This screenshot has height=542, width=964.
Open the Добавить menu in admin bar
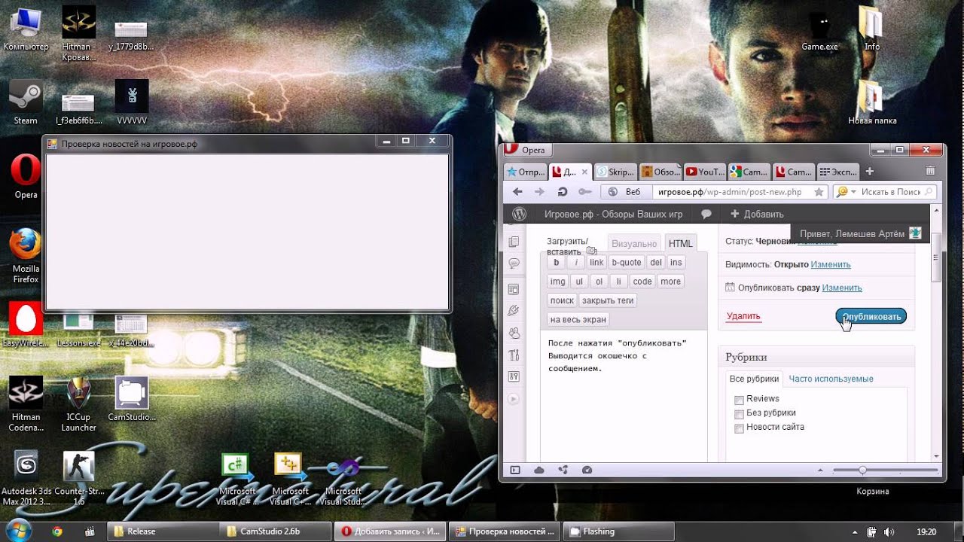(757, 214)
